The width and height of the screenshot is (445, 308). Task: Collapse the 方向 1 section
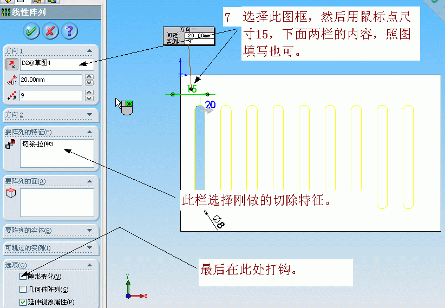coord(90,51)
